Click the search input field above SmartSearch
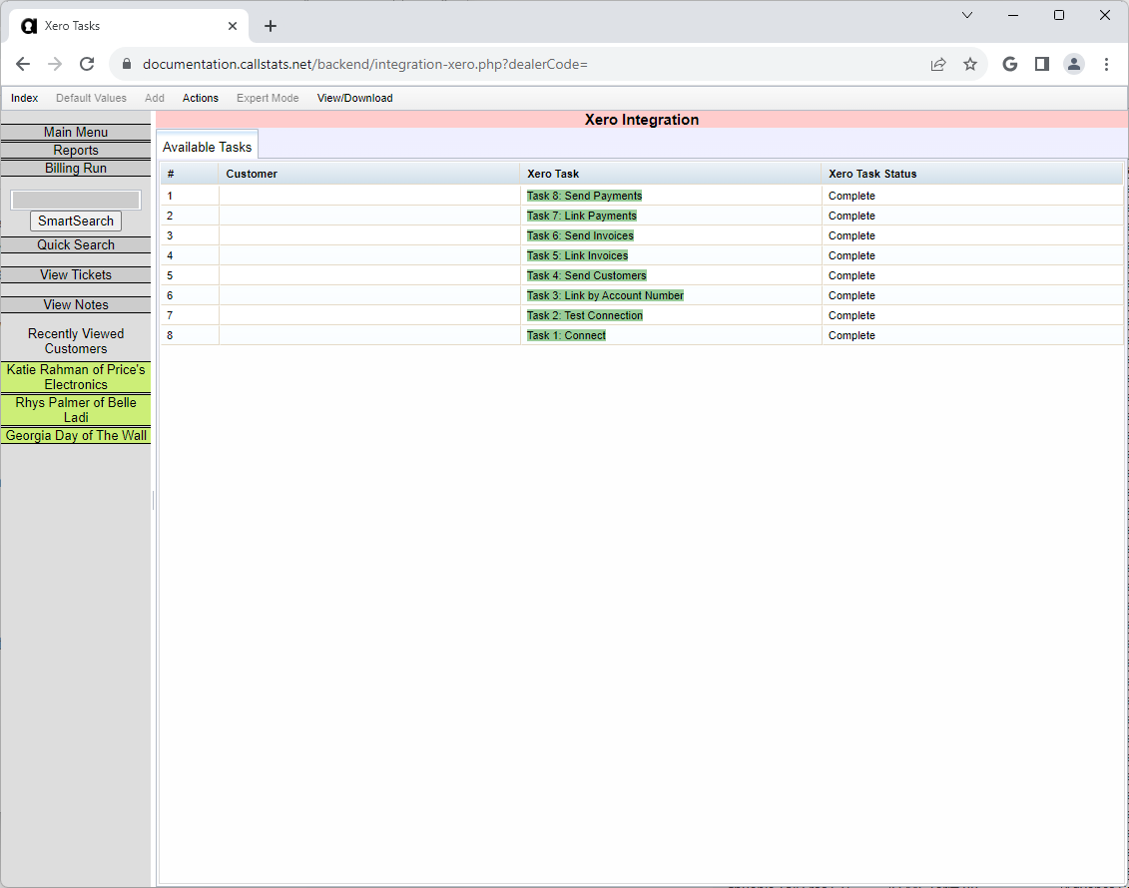This screenshot has height=888, width=1129. (75, 199)
